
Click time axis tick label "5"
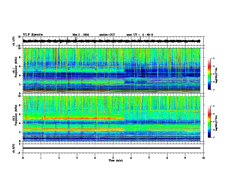113,158
